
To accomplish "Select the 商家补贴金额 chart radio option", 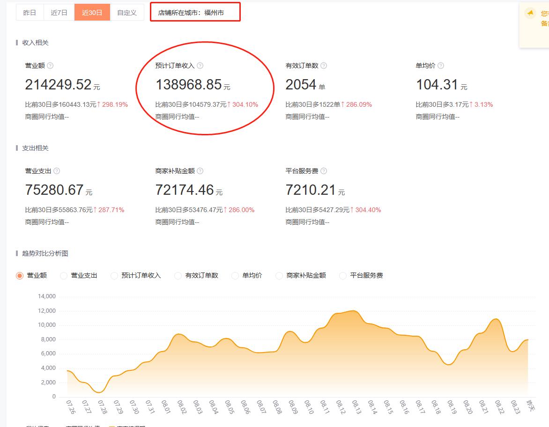I will 279,276.
